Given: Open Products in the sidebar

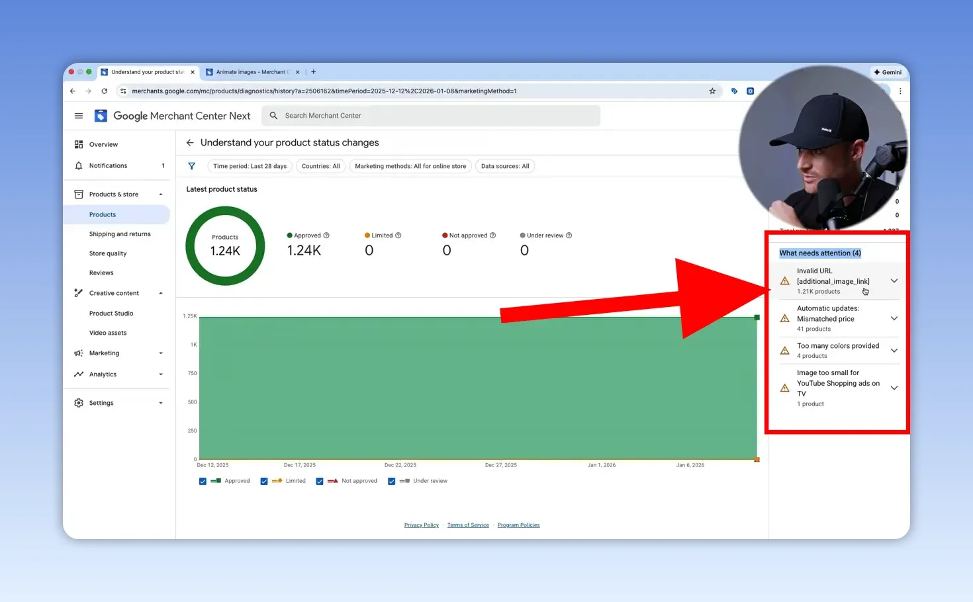Looking at the screenshot, I should [x=103, y=215].
